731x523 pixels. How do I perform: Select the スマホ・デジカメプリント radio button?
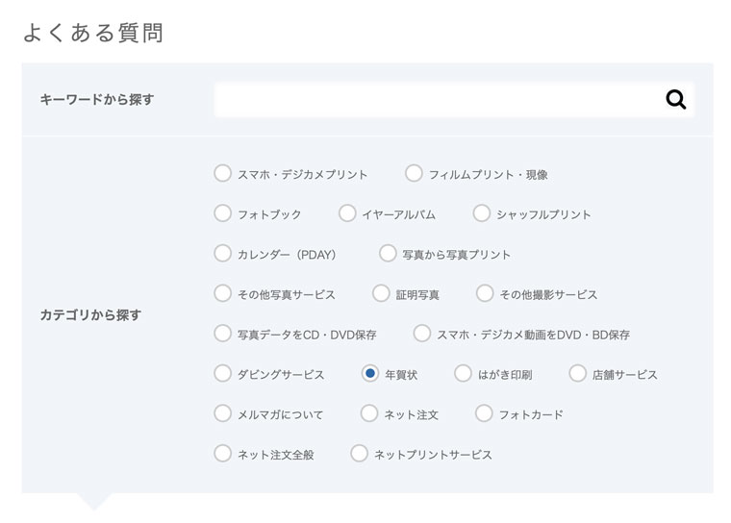tap(223, 174)
